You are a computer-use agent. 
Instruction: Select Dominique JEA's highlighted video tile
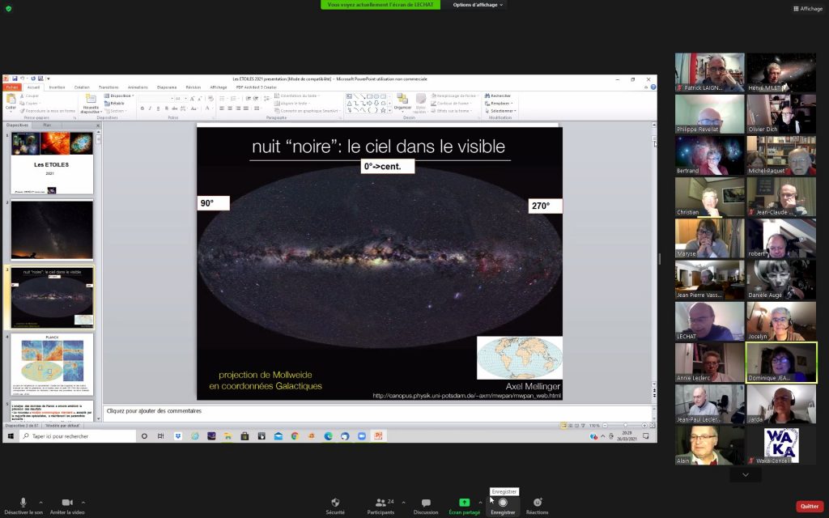(781, 362)
